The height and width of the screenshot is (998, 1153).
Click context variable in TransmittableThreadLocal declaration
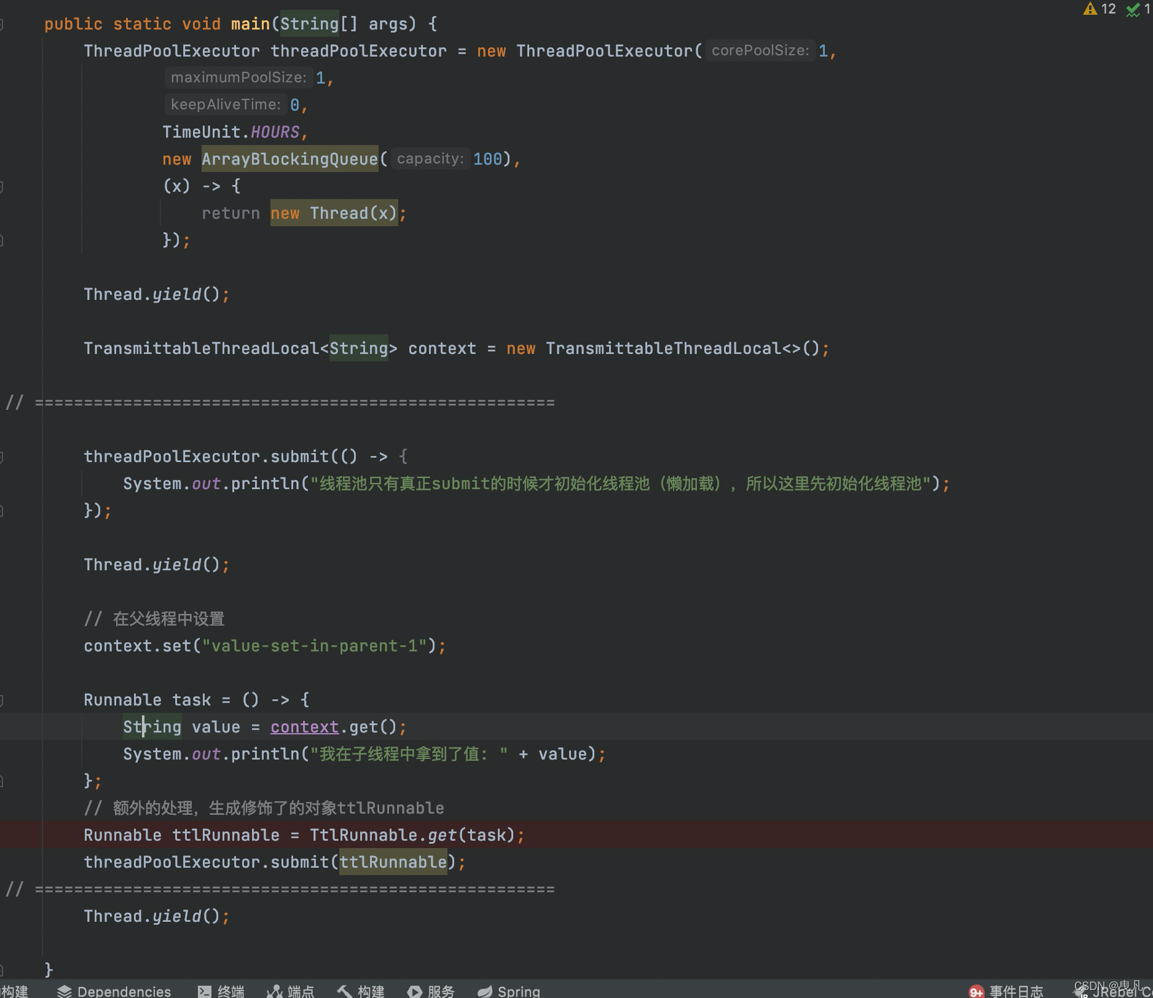pos(442,348)
